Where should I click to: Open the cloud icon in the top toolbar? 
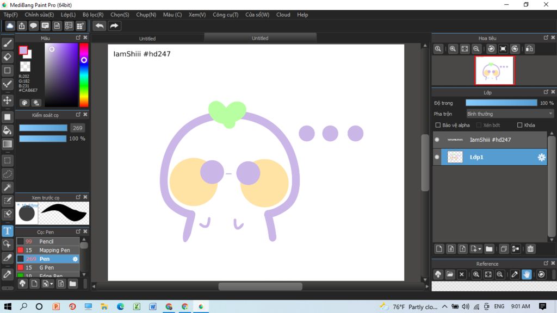(10, 26)
